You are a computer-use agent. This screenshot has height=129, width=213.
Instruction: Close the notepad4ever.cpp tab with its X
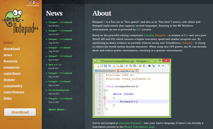(137, 71)
